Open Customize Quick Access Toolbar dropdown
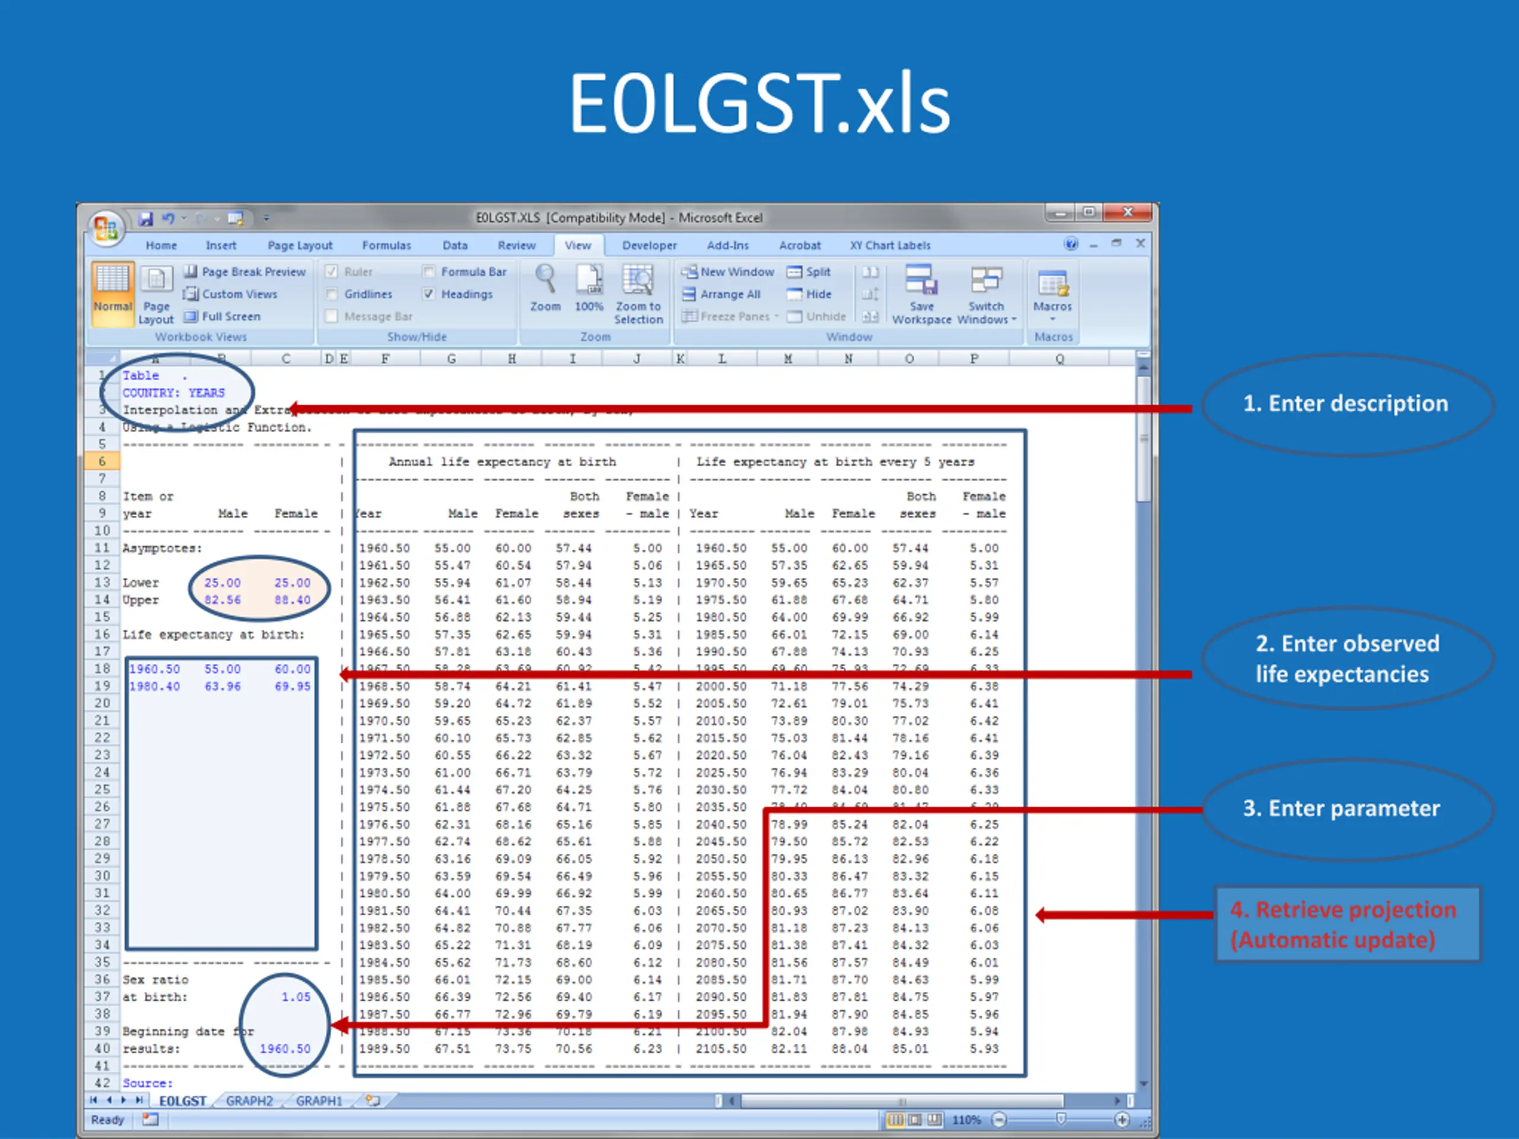Screen dimensions: 1519x1139 [x=266, y=218]
